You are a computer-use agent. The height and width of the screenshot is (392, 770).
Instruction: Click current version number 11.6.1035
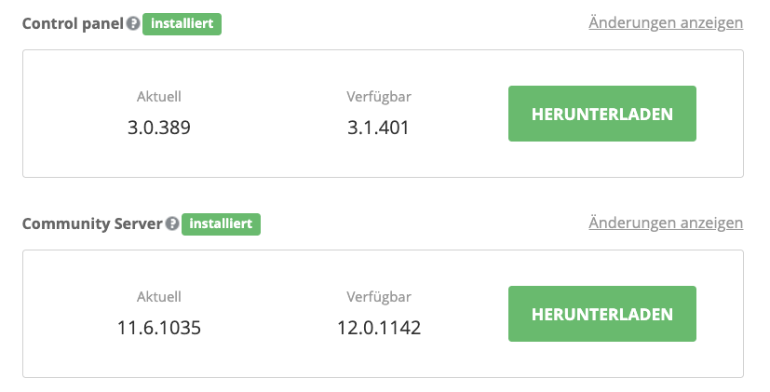(158, 328)
